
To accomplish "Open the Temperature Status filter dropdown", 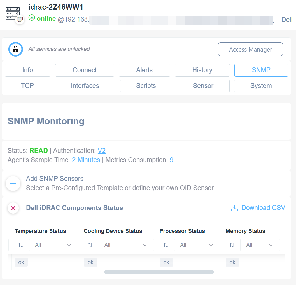I will 53,245.
